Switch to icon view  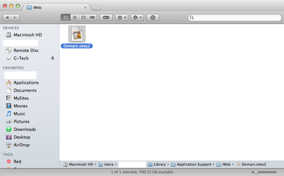click(x=66, y=18)
